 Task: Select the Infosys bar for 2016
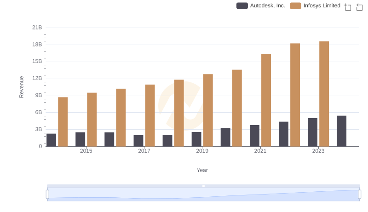[x=121, y=117]
